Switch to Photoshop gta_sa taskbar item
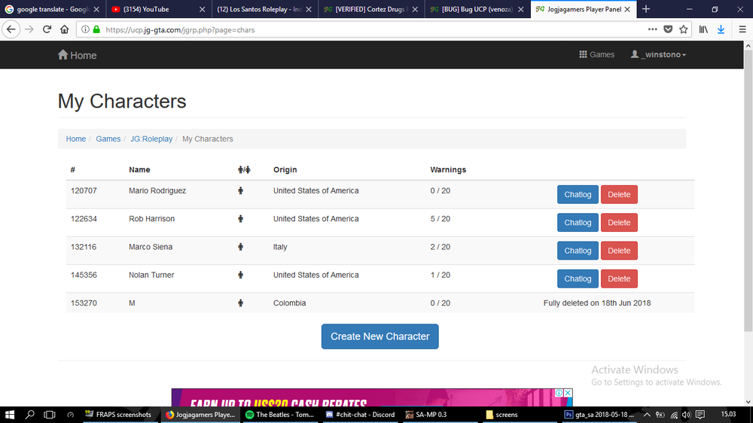The height and width of the screenshot is (423, 753). click(x=601, y=415)
